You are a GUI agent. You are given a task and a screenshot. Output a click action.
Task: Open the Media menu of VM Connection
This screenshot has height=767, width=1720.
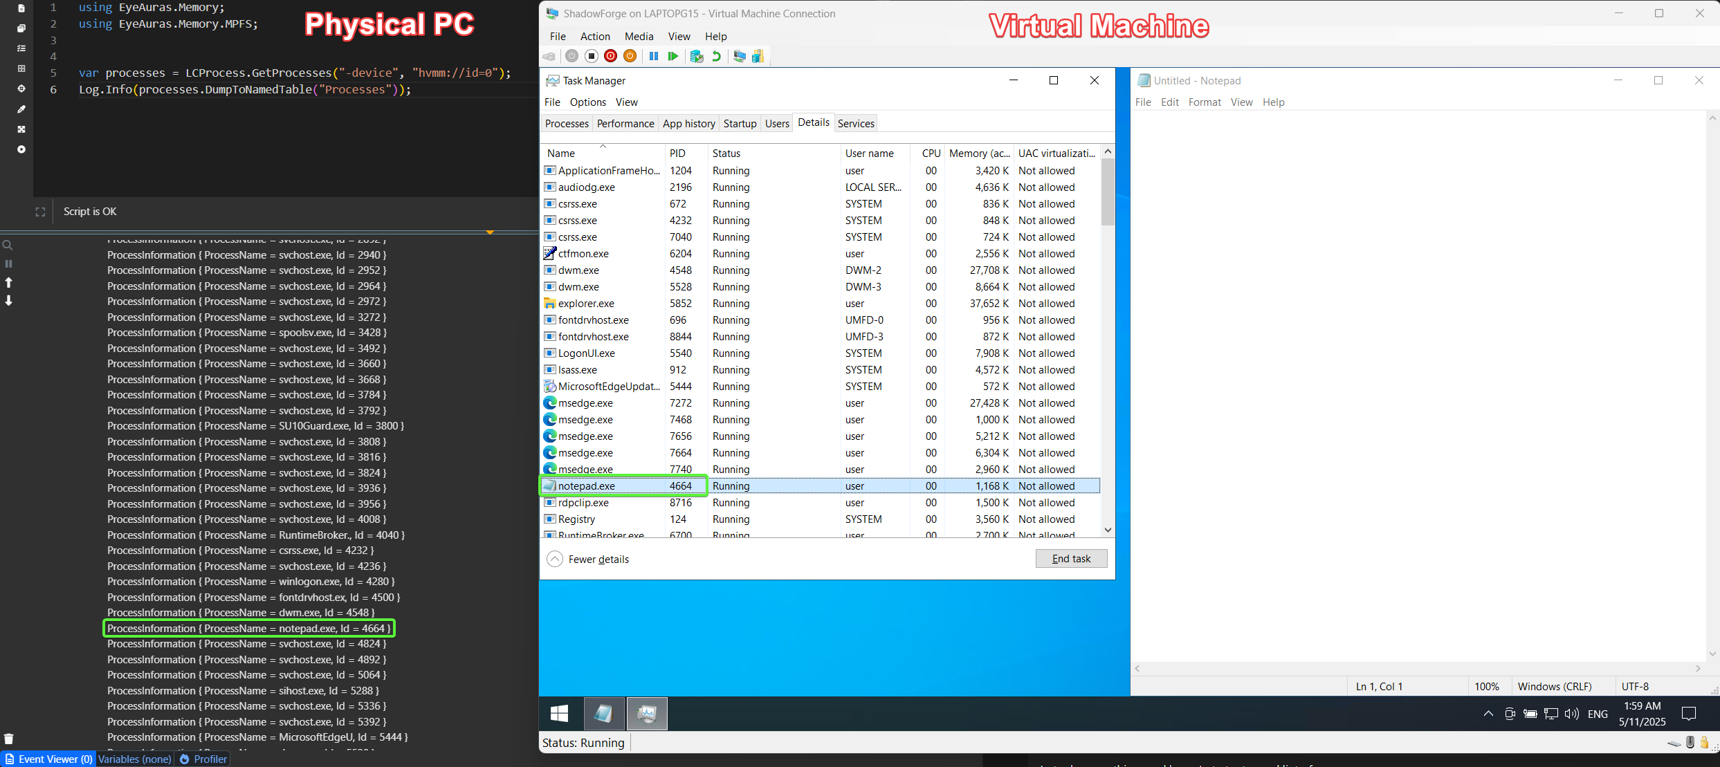pyautogui.click(x=639, y=37)
